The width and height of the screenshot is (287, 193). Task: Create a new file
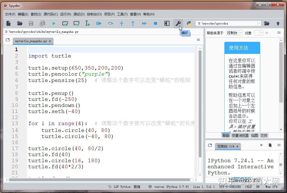pos(8,23)
